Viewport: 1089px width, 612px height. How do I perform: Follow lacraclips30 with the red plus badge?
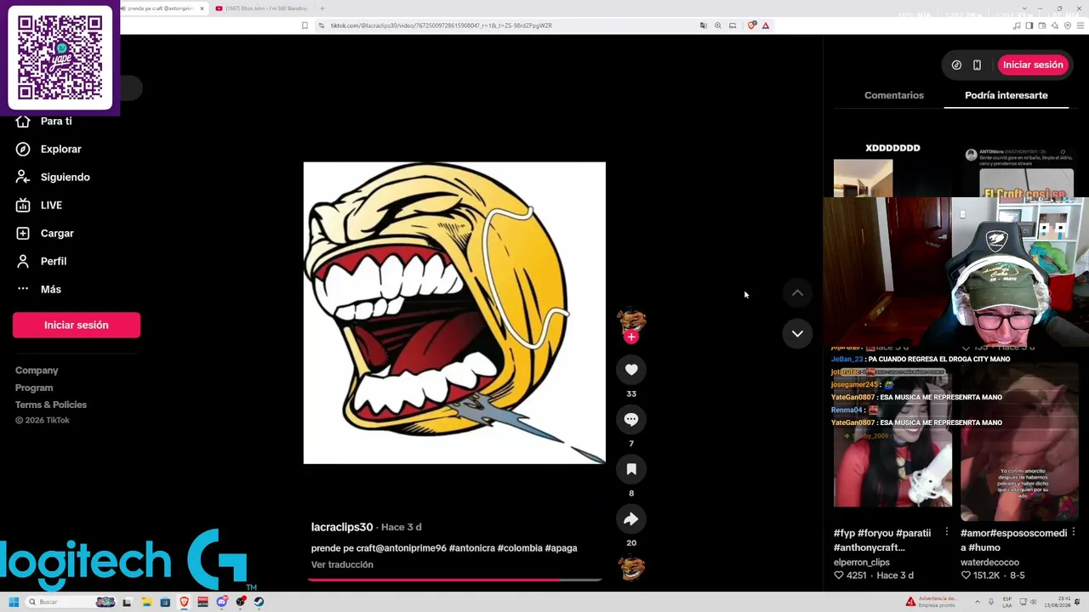pos(631,337)
